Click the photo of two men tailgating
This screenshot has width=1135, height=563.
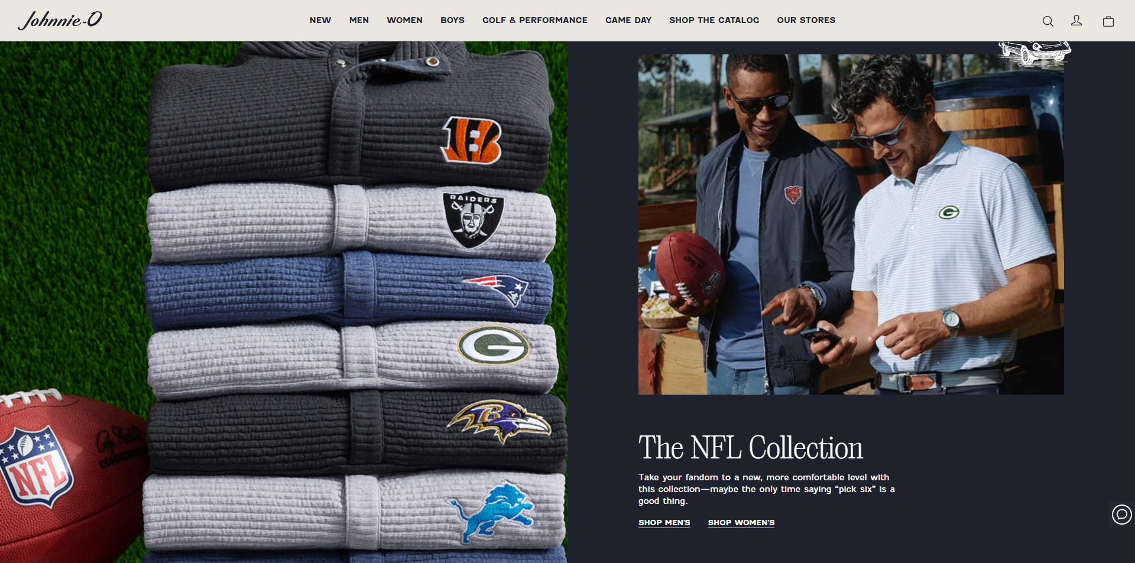click(x=851, y=224)
